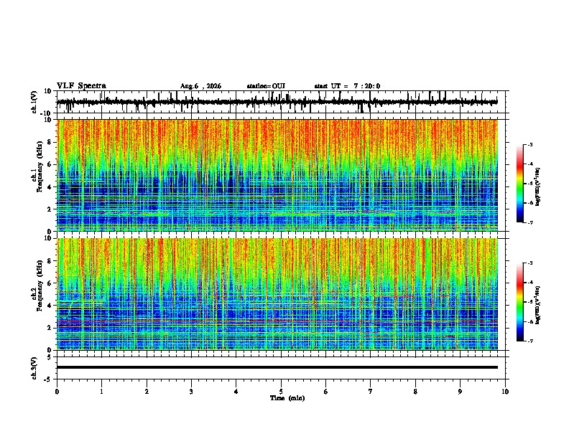Click the ch.3 flat black voltage trace

[x=277, y=367]
